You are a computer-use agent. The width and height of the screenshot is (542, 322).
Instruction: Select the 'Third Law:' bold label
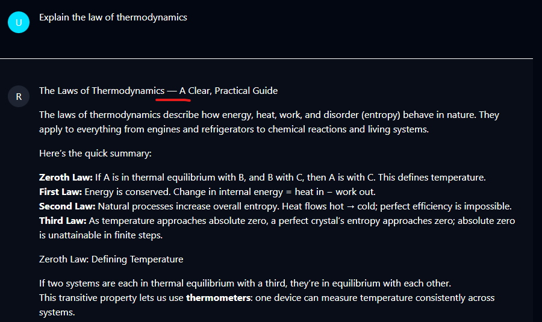pos(63,221)
